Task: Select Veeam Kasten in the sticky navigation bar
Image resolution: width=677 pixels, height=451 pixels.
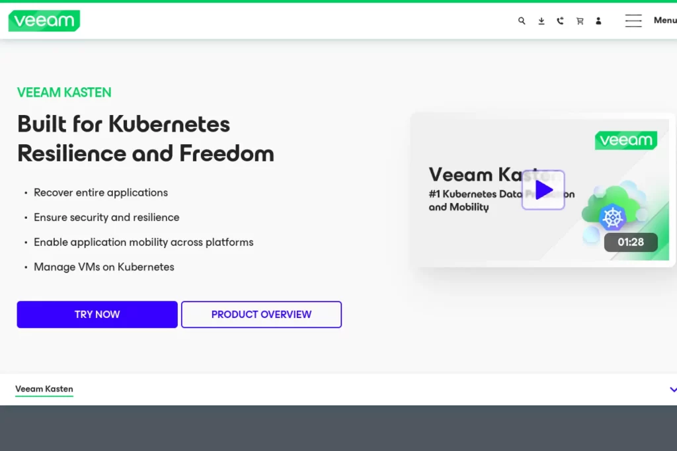Action: click(44, 389)
